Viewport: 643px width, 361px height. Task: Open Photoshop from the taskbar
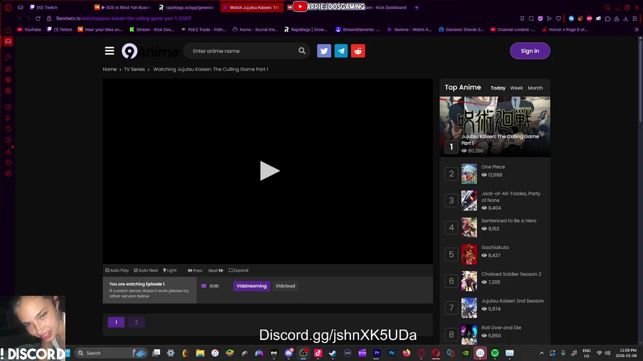click(x=392, y=353)
